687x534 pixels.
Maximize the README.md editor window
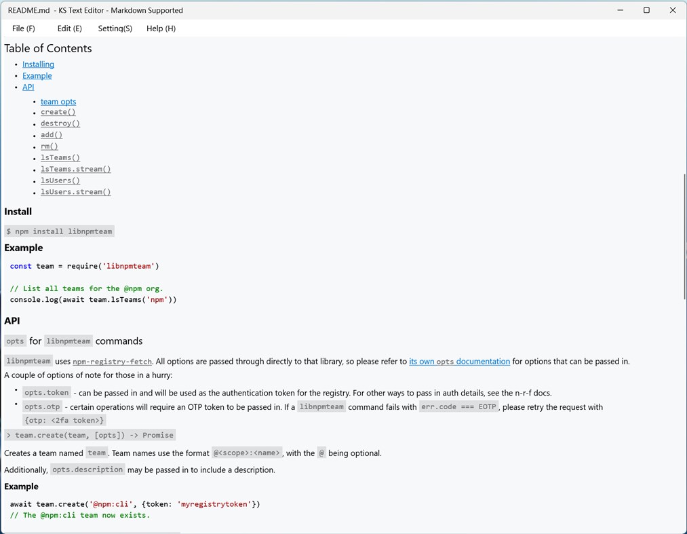646,10
